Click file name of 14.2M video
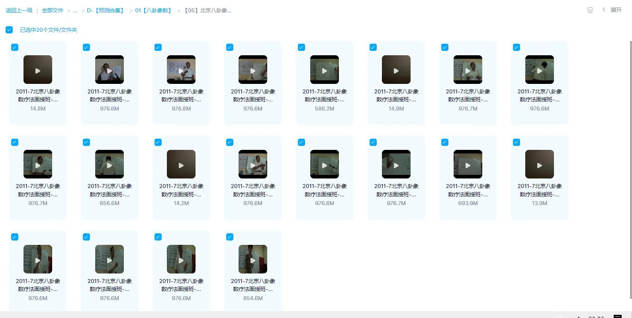This screenshot has height=318, width=632. 181,190
